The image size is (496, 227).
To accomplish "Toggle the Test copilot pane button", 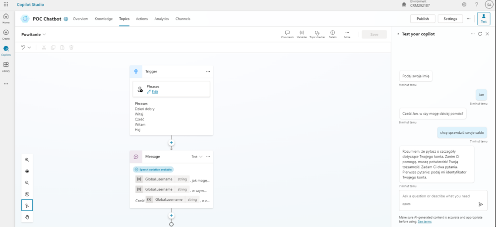I will [483, 19].
